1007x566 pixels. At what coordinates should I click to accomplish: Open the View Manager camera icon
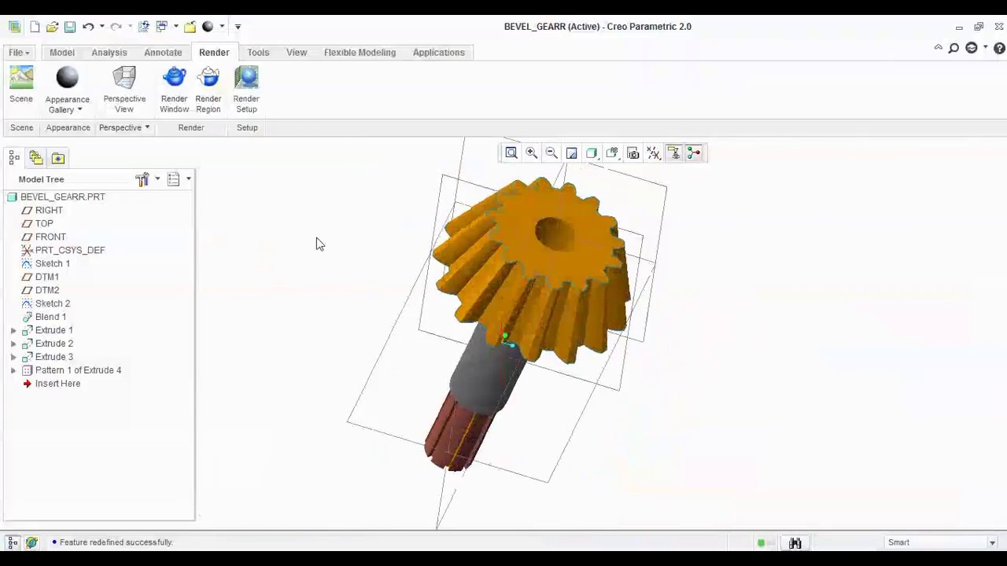pos(633,153)
